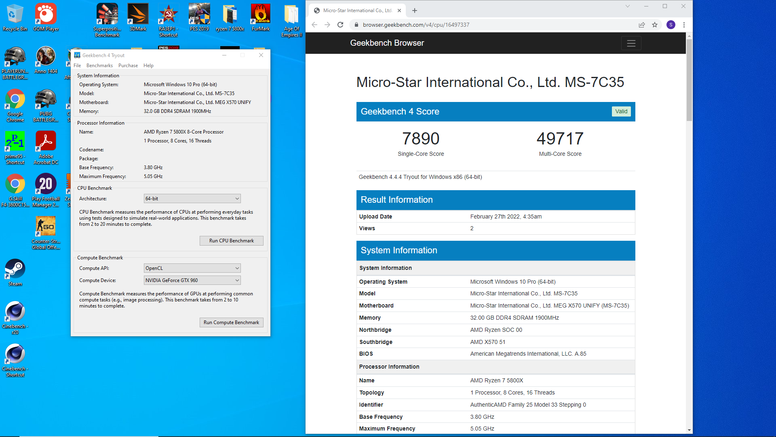The image size is (776, 437).
Task: Click the Views count 2
Action: pos(472,229)
